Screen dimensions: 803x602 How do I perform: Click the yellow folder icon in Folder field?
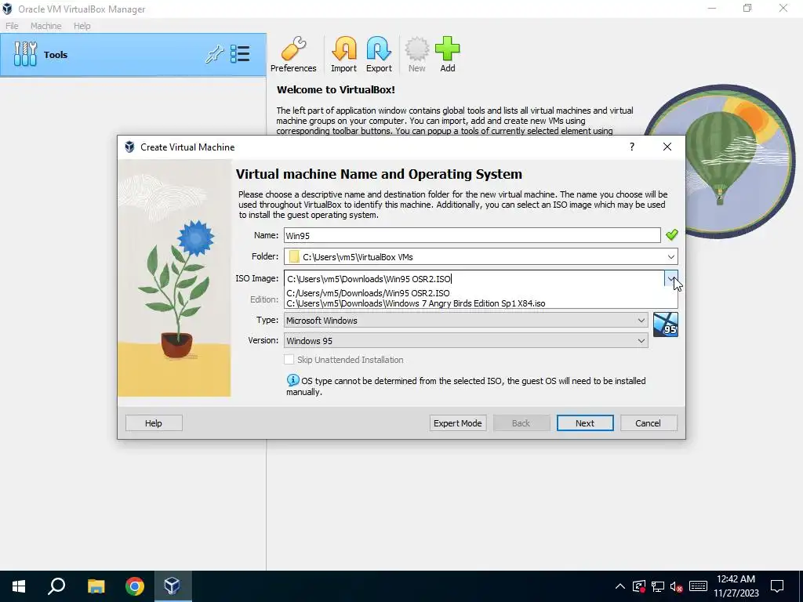tap(293, 256)
